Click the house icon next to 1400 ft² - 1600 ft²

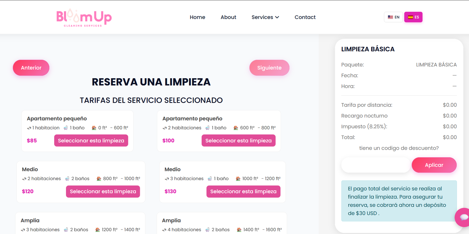coord(239,230)
